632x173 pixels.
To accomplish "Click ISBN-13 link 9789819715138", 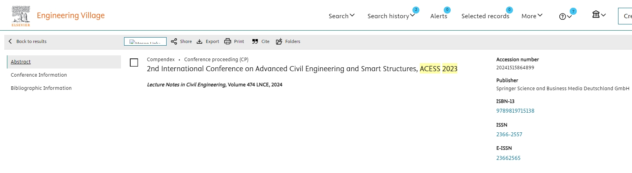I will click(x=515, y=111).
